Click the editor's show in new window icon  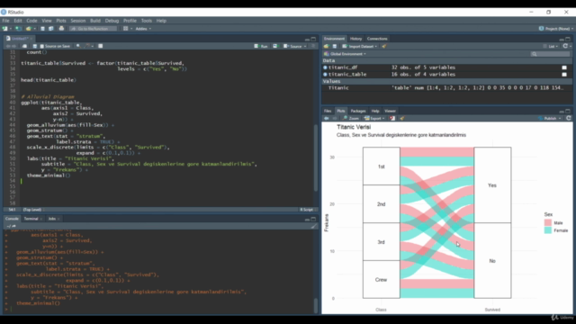(x=24, y=46)
